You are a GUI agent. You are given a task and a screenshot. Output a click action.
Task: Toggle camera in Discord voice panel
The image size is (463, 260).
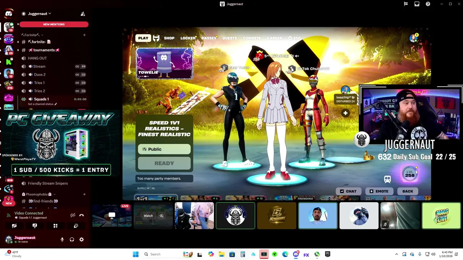point(14,226)
